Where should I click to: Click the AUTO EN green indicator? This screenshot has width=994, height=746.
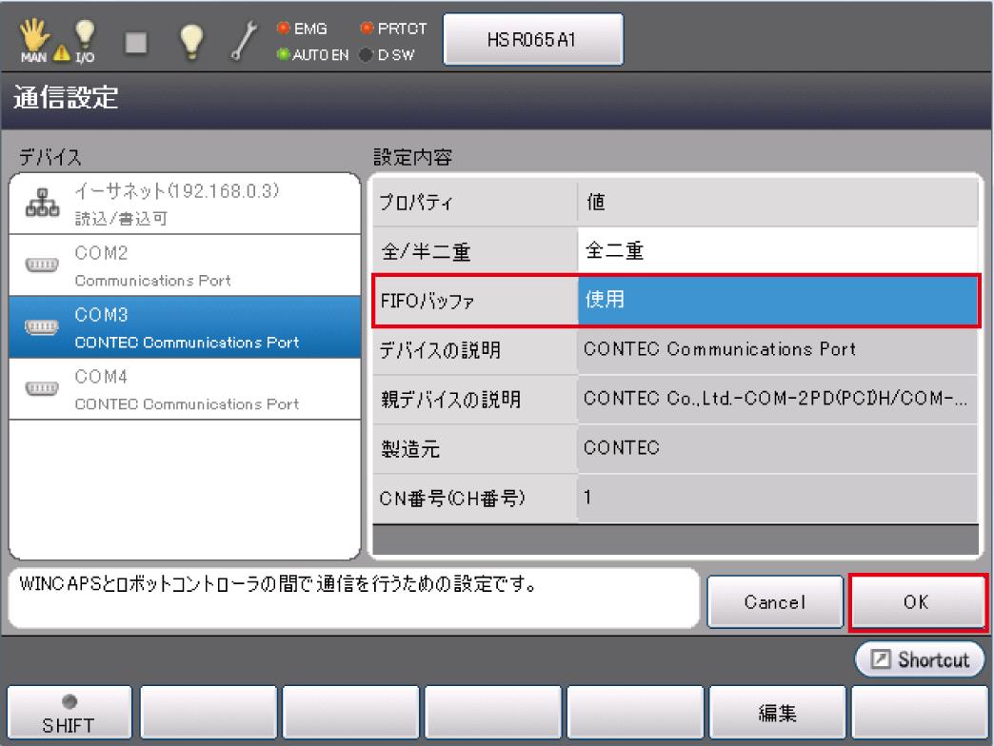pyautogui.click(x=313, y=55)
